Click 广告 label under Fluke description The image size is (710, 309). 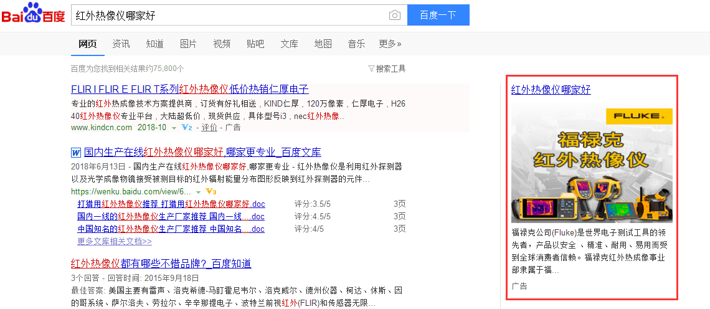pos(519,286)
